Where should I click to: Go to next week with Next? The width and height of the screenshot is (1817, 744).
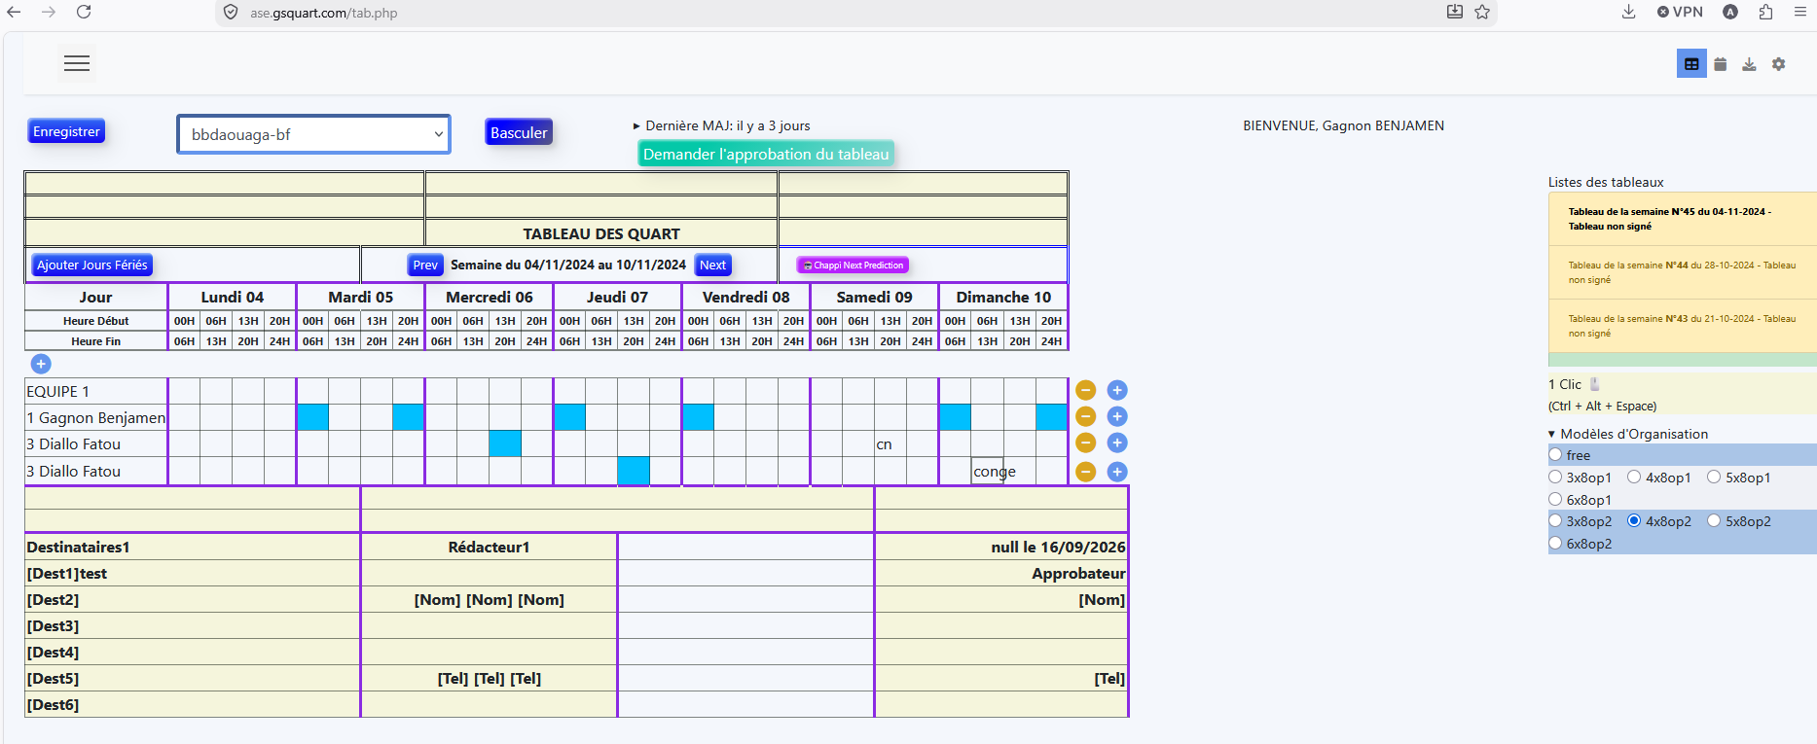pos(712,265)
